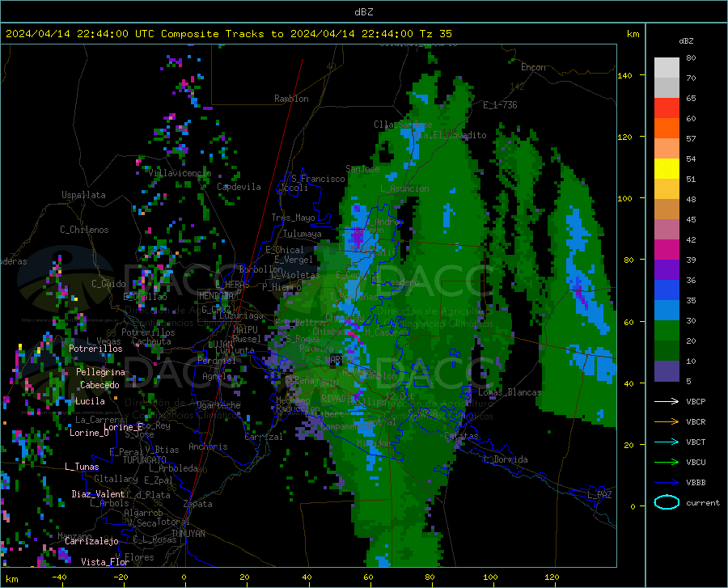
Task: Click the 'C_Chilenos' map label
Action: pyautogui.click(x=84, y=230)
